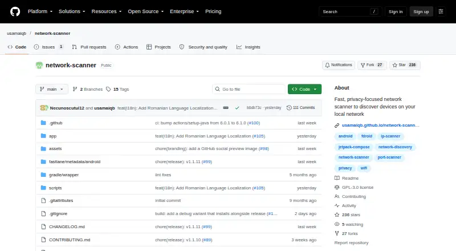Viewport: 456px width, 251px height.
Task: Click the Notifications button
Action: coord(339,65)
